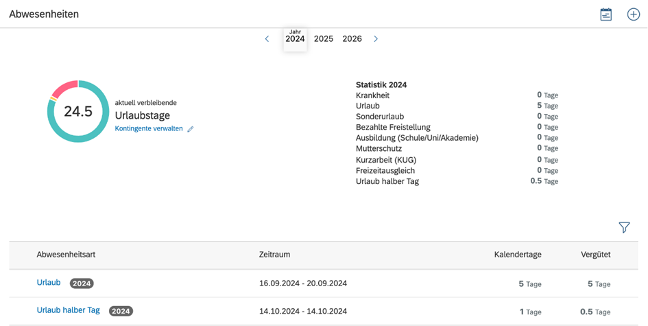Open the calendar overview icon

coord(605,14)
